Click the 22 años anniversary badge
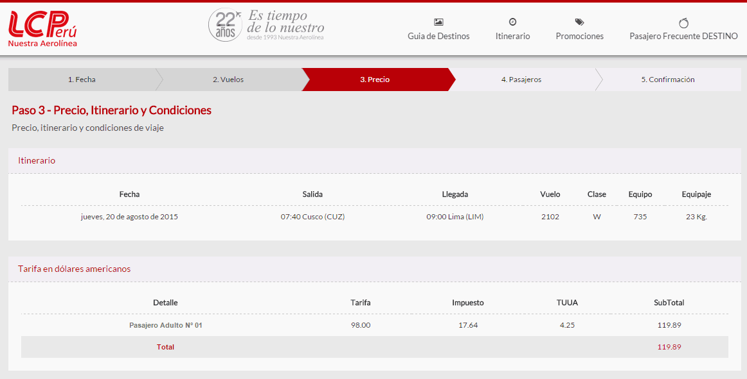 225,26
